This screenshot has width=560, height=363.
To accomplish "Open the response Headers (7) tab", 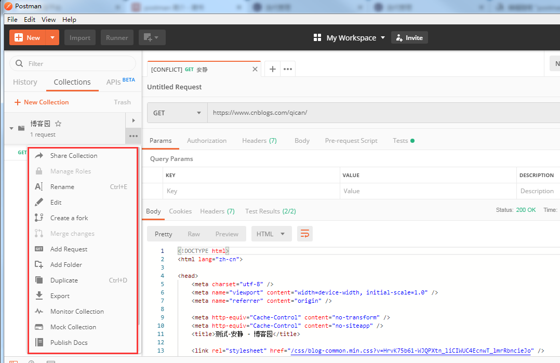I will click(217, 211).
